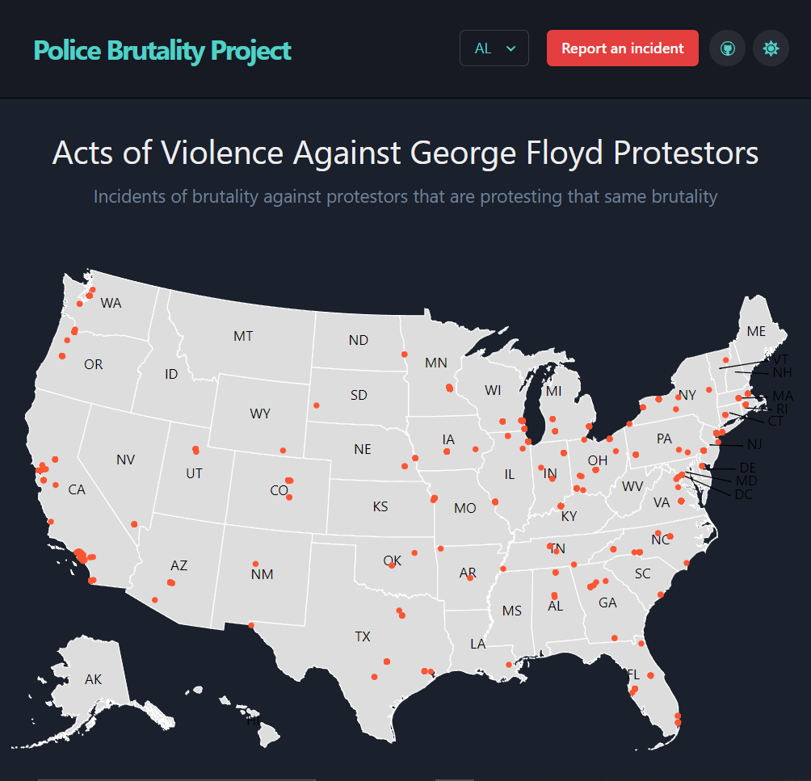Click the incident dot in southern Nevada

(134, 524)
